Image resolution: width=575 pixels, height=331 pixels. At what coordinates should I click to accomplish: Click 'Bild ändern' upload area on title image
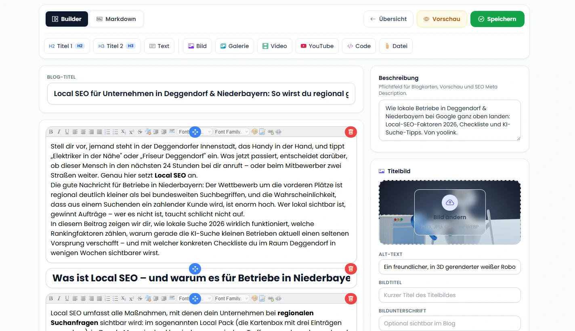pyautogui.click(x=450, y=212)
